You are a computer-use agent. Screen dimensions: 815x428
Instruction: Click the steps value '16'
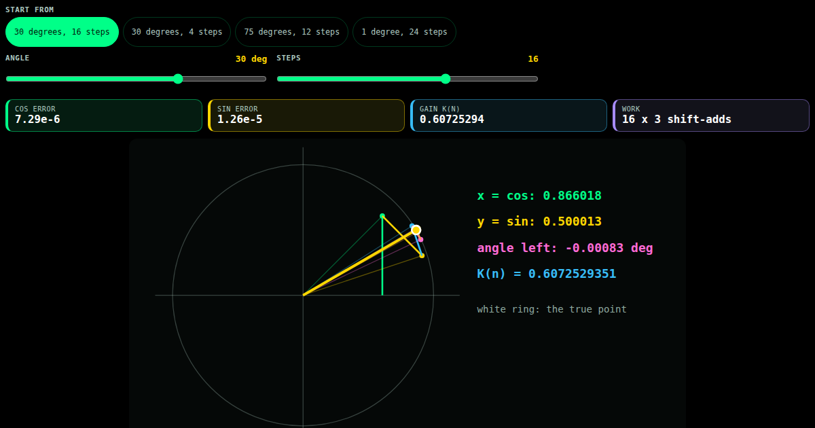[533, 59]
